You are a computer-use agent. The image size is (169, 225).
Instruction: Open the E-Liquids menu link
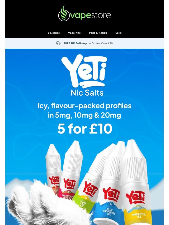point(54,33)
